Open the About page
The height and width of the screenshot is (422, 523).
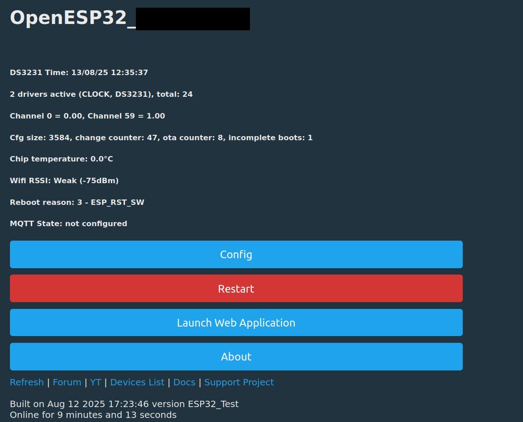[236, 356]
